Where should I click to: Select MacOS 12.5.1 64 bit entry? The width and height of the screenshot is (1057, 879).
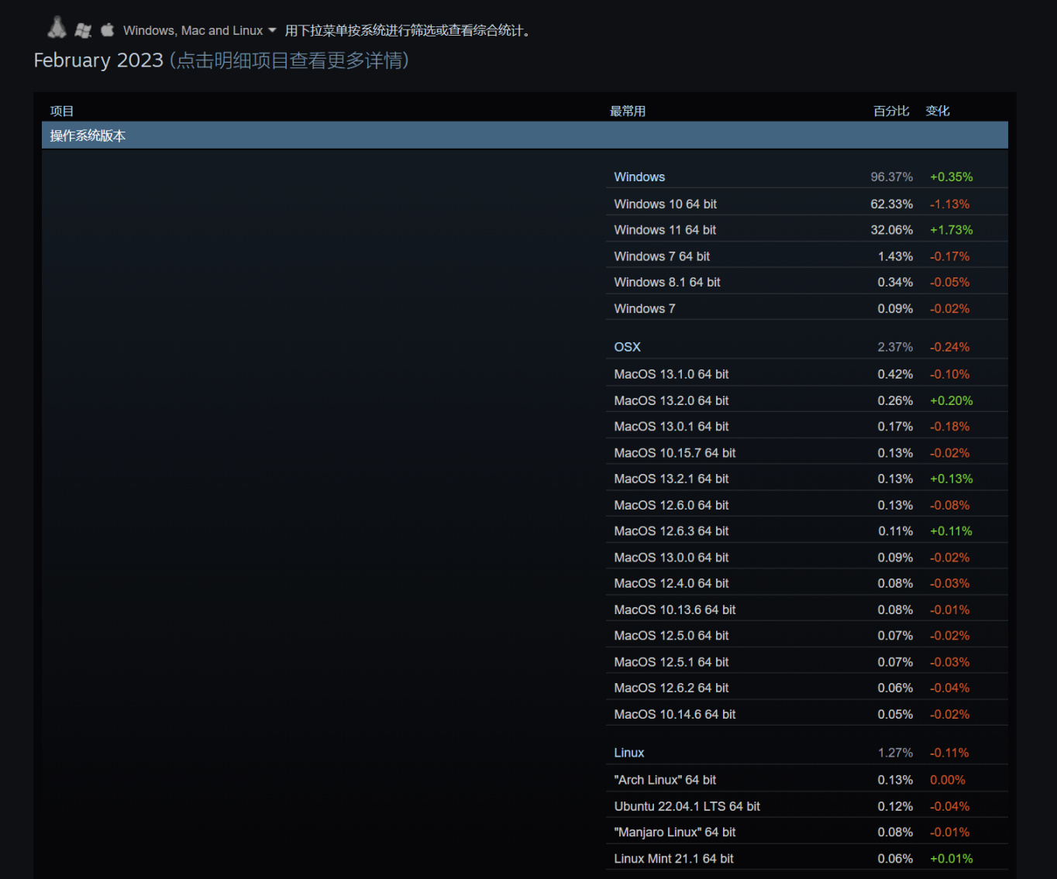coord(807,661)
